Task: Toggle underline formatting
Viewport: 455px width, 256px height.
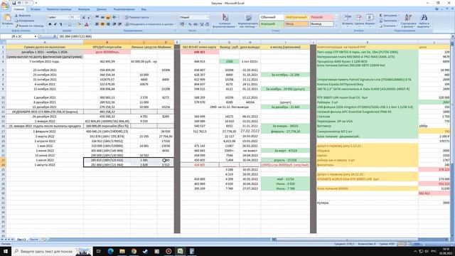Action: pos(61,24)
